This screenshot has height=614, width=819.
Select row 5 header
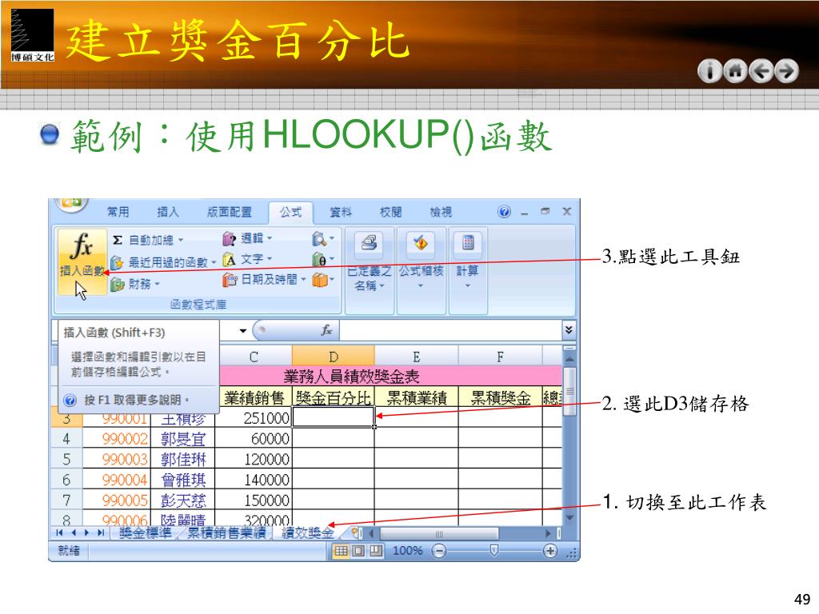coord(66,459)
